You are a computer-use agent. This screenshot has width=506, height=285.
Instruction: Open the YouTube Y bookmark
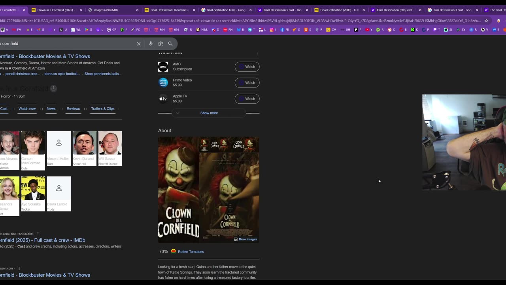tap(369, 30)
